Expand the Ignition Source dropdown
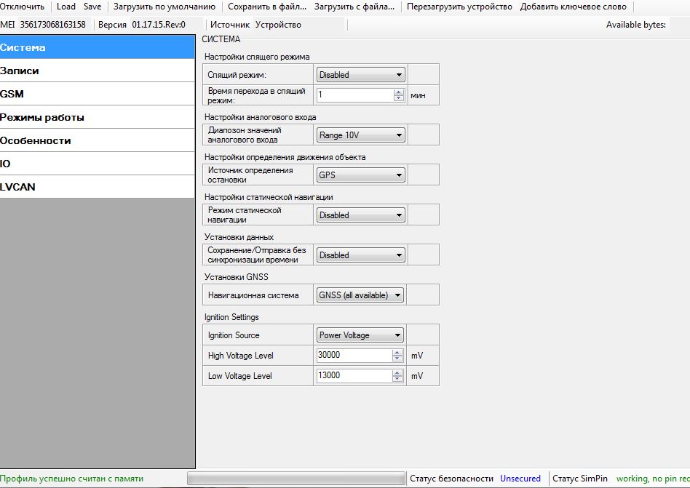 361,335
